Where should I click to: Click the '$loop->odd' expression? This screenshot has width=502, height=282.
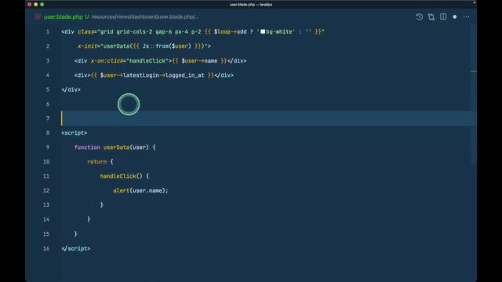[230, 31]
